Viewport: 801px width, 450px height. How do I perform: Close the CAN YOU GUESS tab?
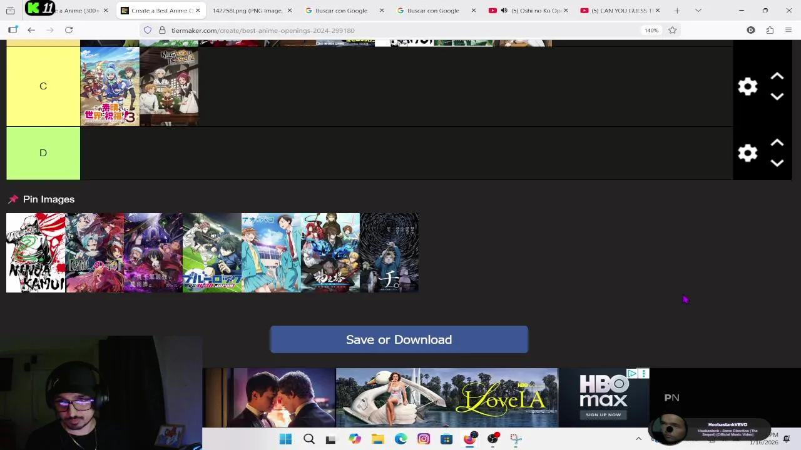[x=657, y=11]
